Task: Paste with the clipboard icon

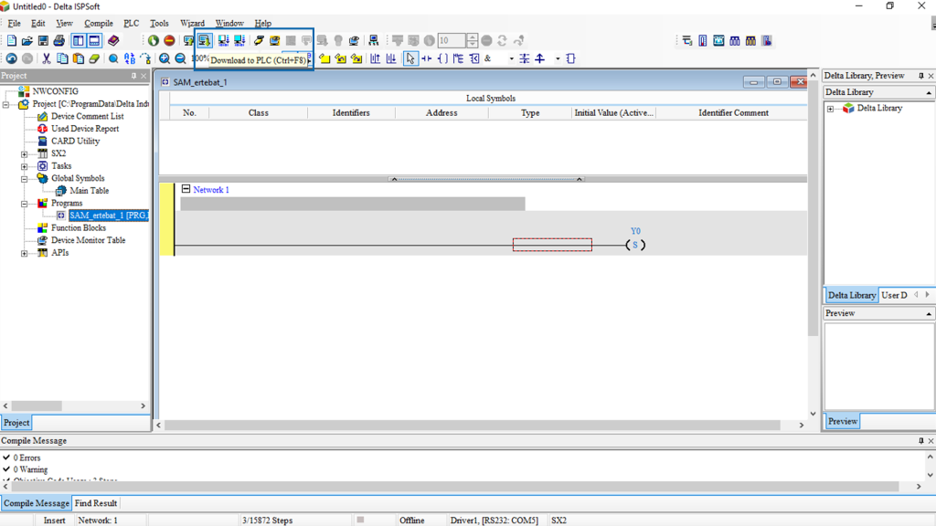Action: click(79, 58)
